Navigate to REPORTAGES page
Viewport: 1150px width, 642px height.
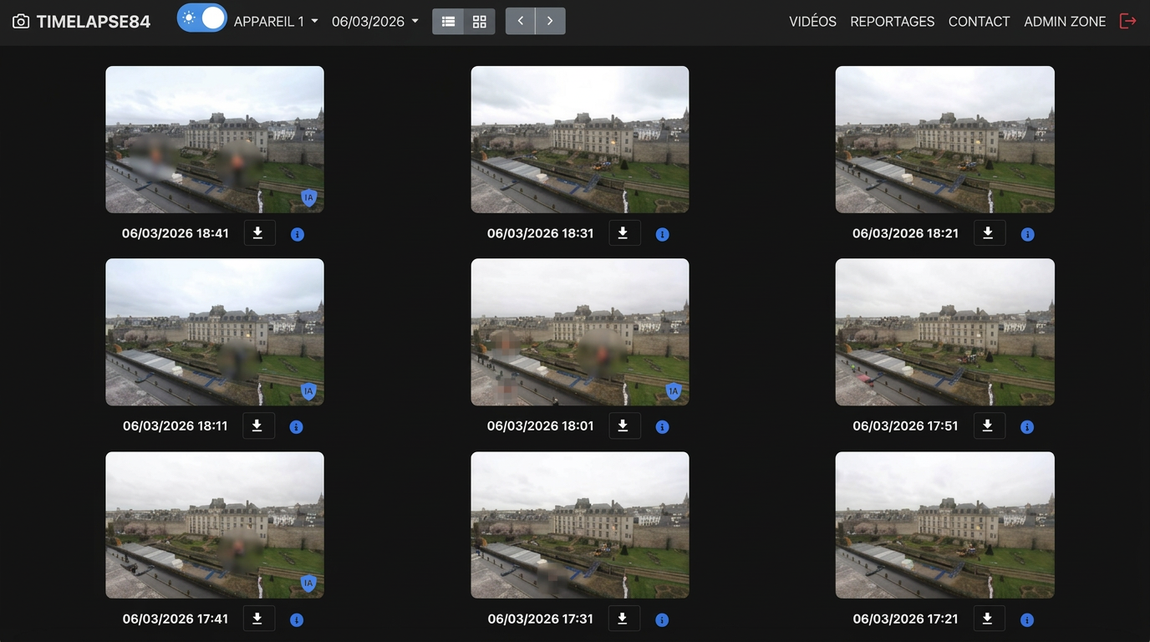(892, 22)
